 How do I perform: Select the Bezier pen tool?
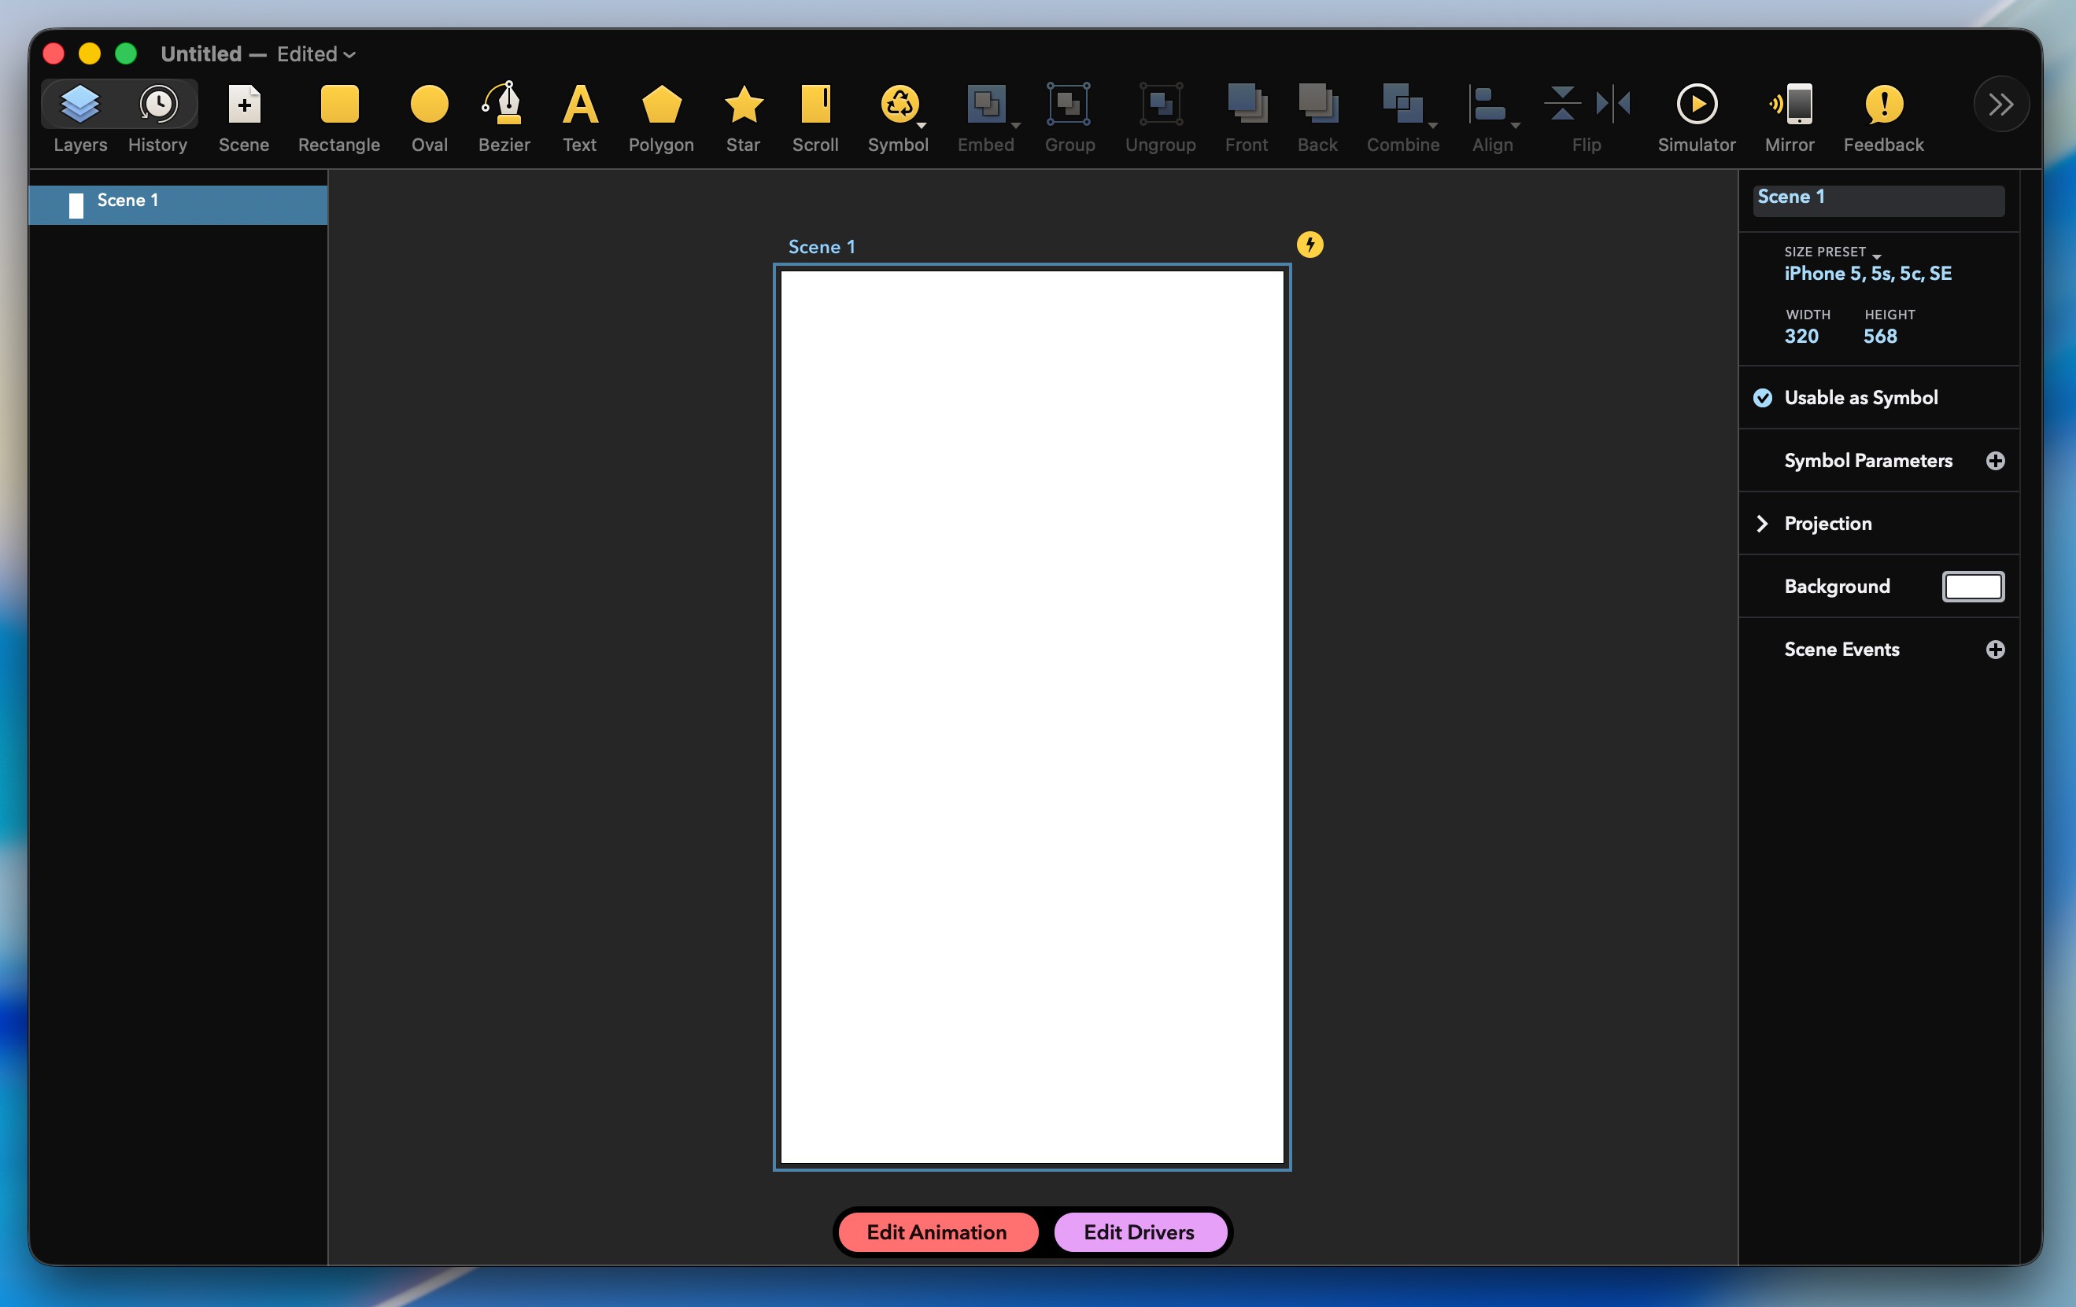(x=504, y=105)
